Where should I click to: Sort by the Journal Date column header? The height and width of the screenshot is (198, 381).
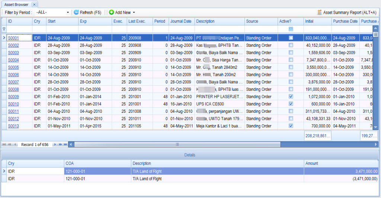click(x=181, y=21)
